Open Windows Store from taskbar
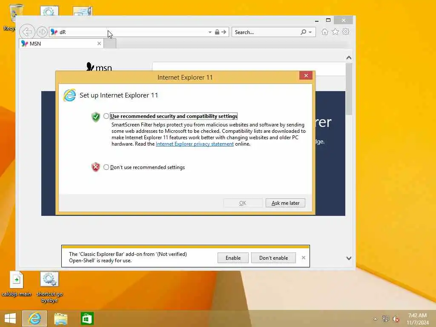The height and width of the screenshot is (327, 436). coord(87,318)
